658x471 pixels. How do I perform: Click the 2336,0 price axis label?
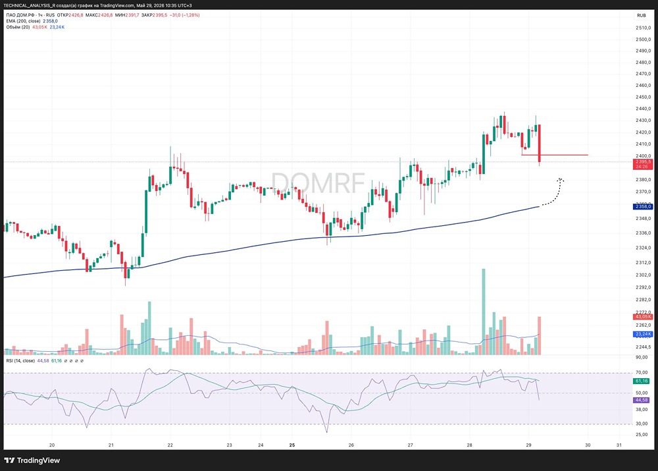[644, 233]
